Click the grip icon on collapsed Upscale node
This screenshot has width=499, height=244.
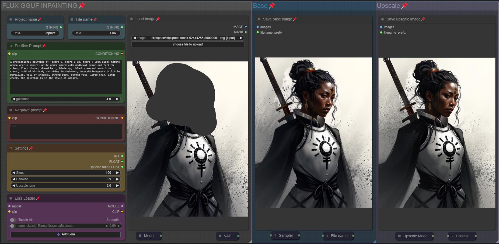pos(452,236)
